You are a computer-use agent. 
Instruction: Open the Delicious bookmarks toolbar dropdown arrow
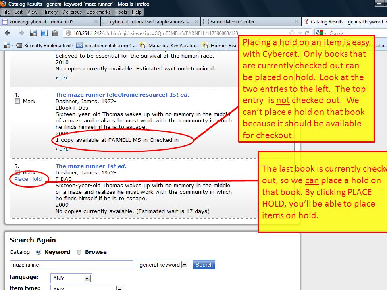tap(12, 46)
